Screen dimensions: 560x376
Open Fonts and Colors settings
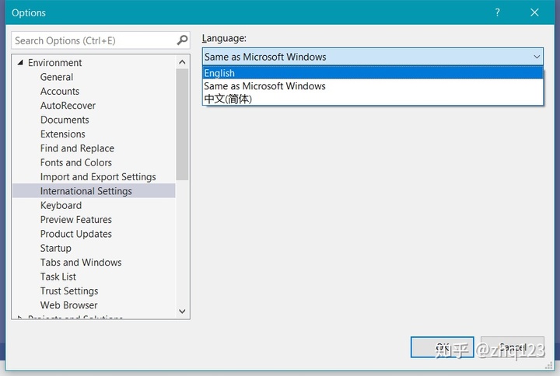click(76, 162)
